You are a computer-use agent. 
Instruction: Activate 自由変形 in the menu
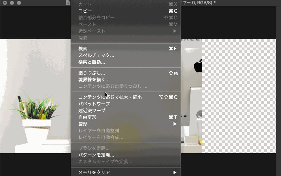[x=126, y=117]
